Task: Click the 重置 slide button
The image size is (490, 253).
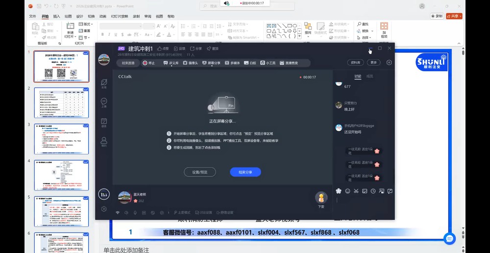Action: click(84, 31)
